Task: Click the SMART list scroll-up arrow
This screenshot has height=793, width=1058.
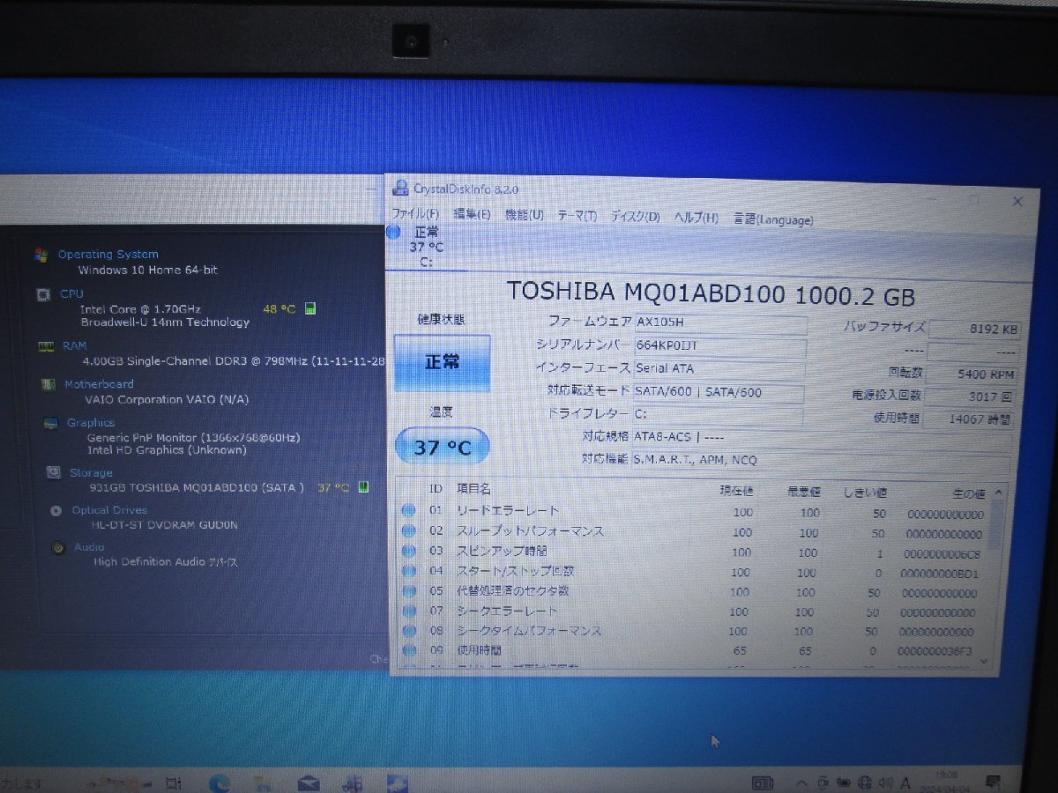Action: pyautogui.click(x=998, y=493)
